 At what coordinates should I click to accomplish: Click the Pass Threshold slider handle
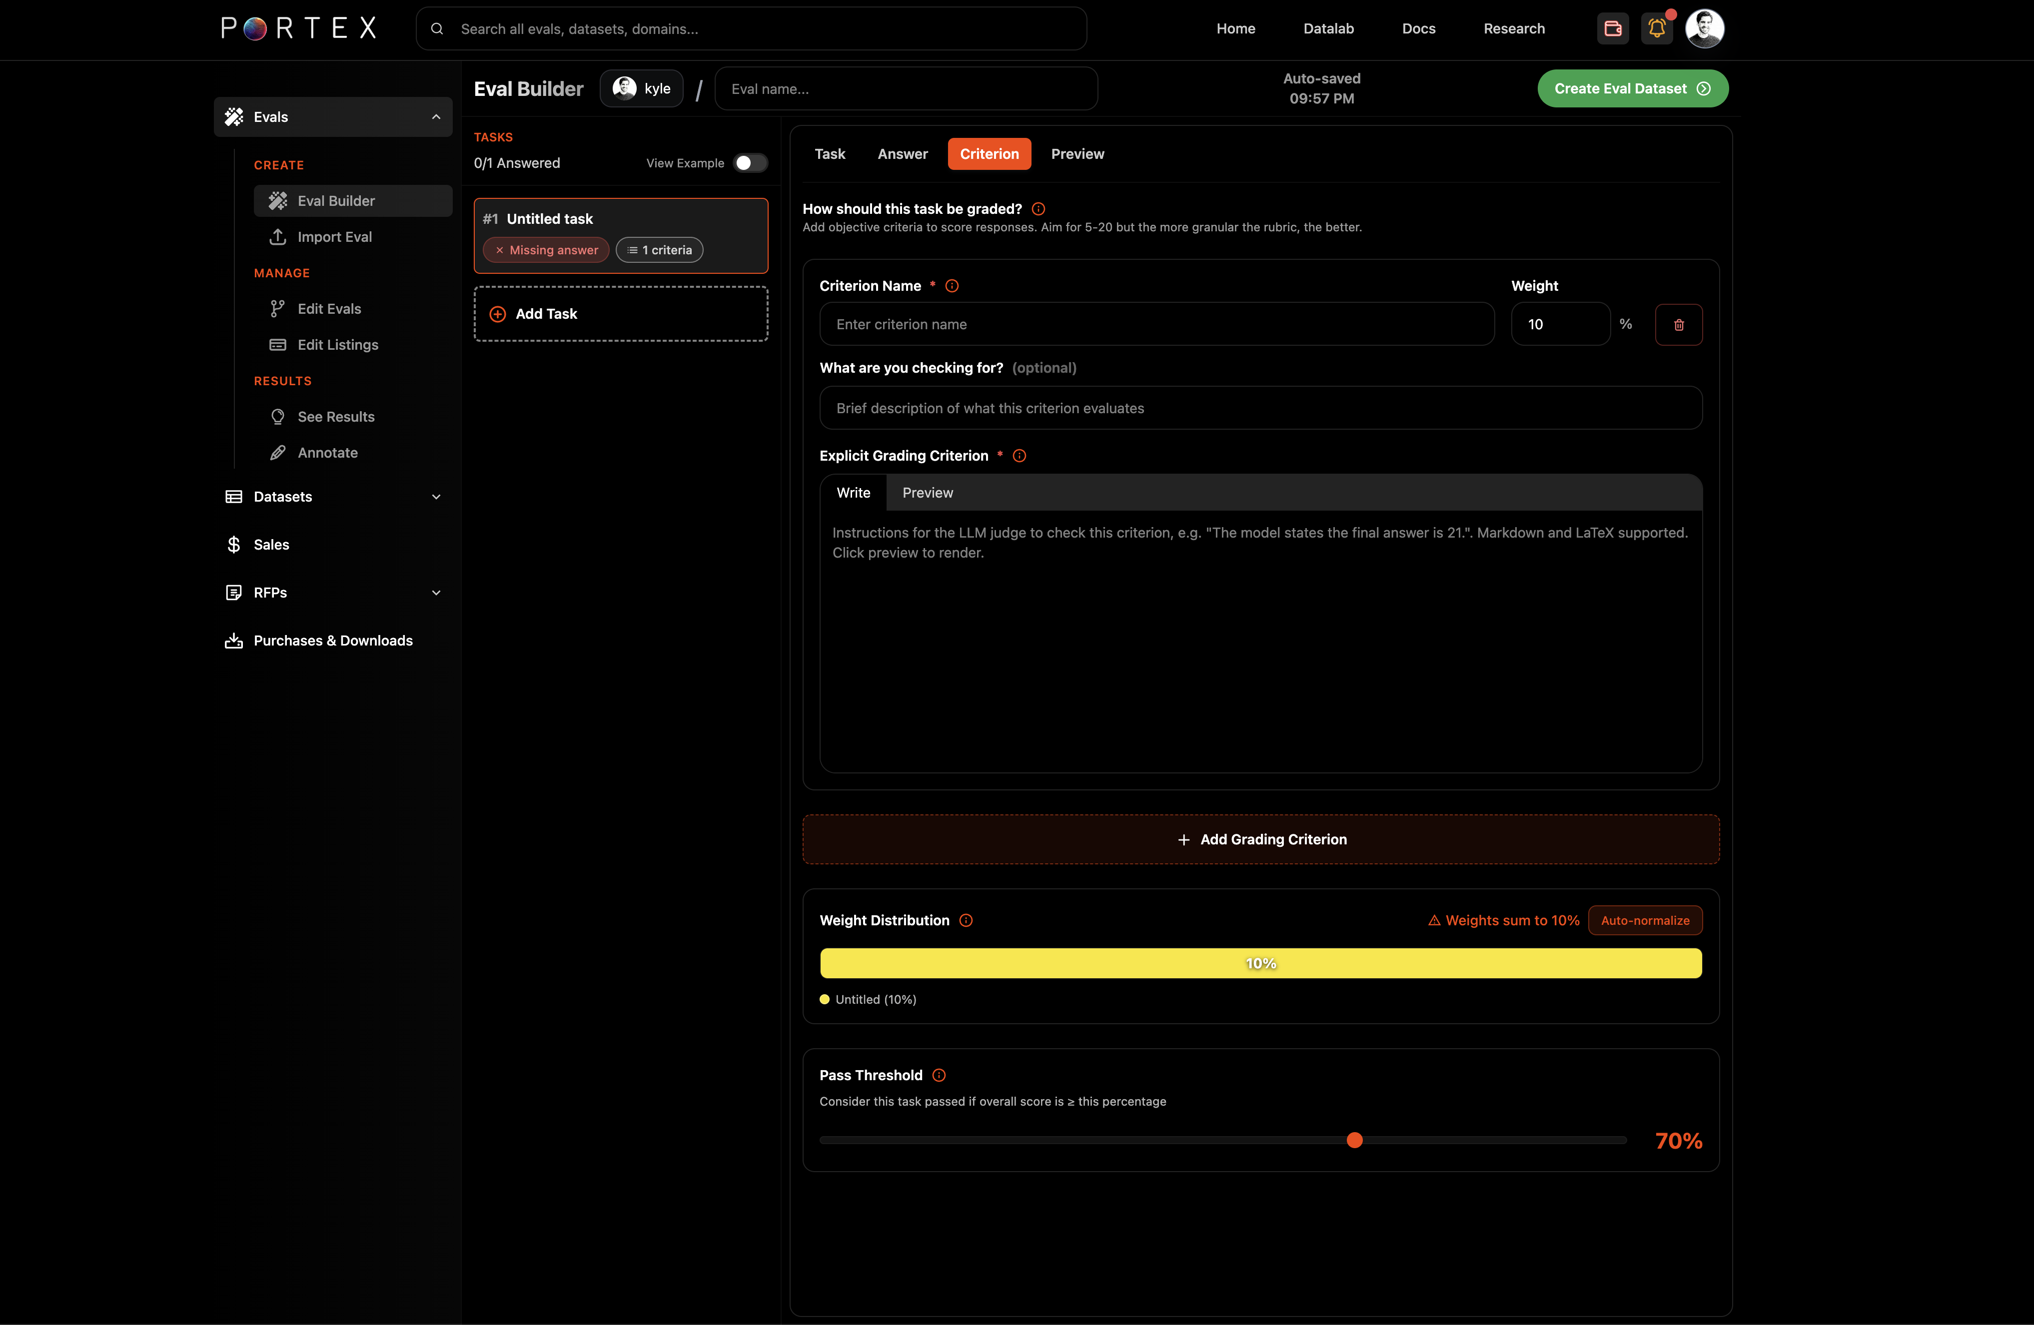click(x=1354, y=1140)
